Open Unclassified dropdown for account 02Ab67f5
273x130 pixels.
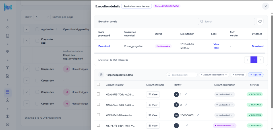point(224,94)
